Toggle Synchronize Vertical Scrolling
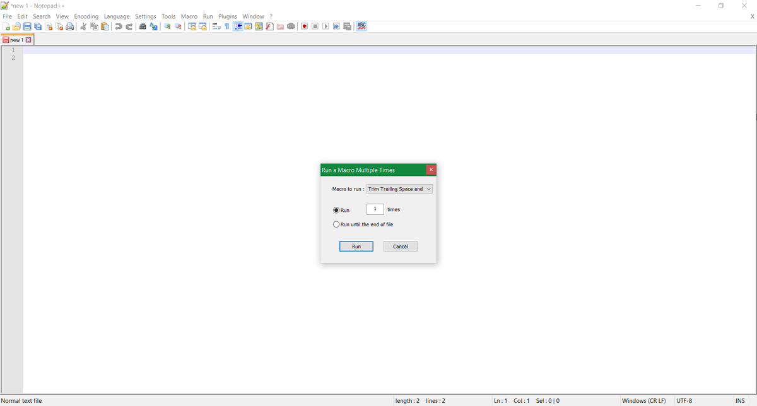Screen dimensions: 757x406 (x=192, y=26)
